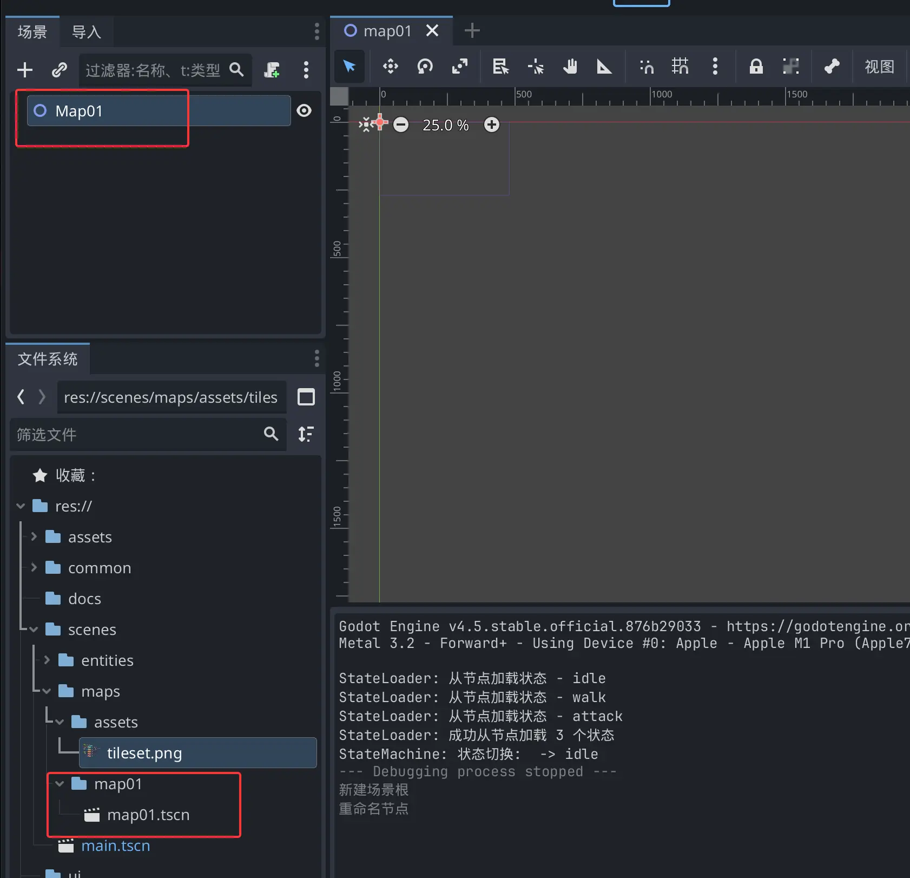Collapse the scenes folder
The height and width of the screenshot is (878, 910).
pos(34,630)
